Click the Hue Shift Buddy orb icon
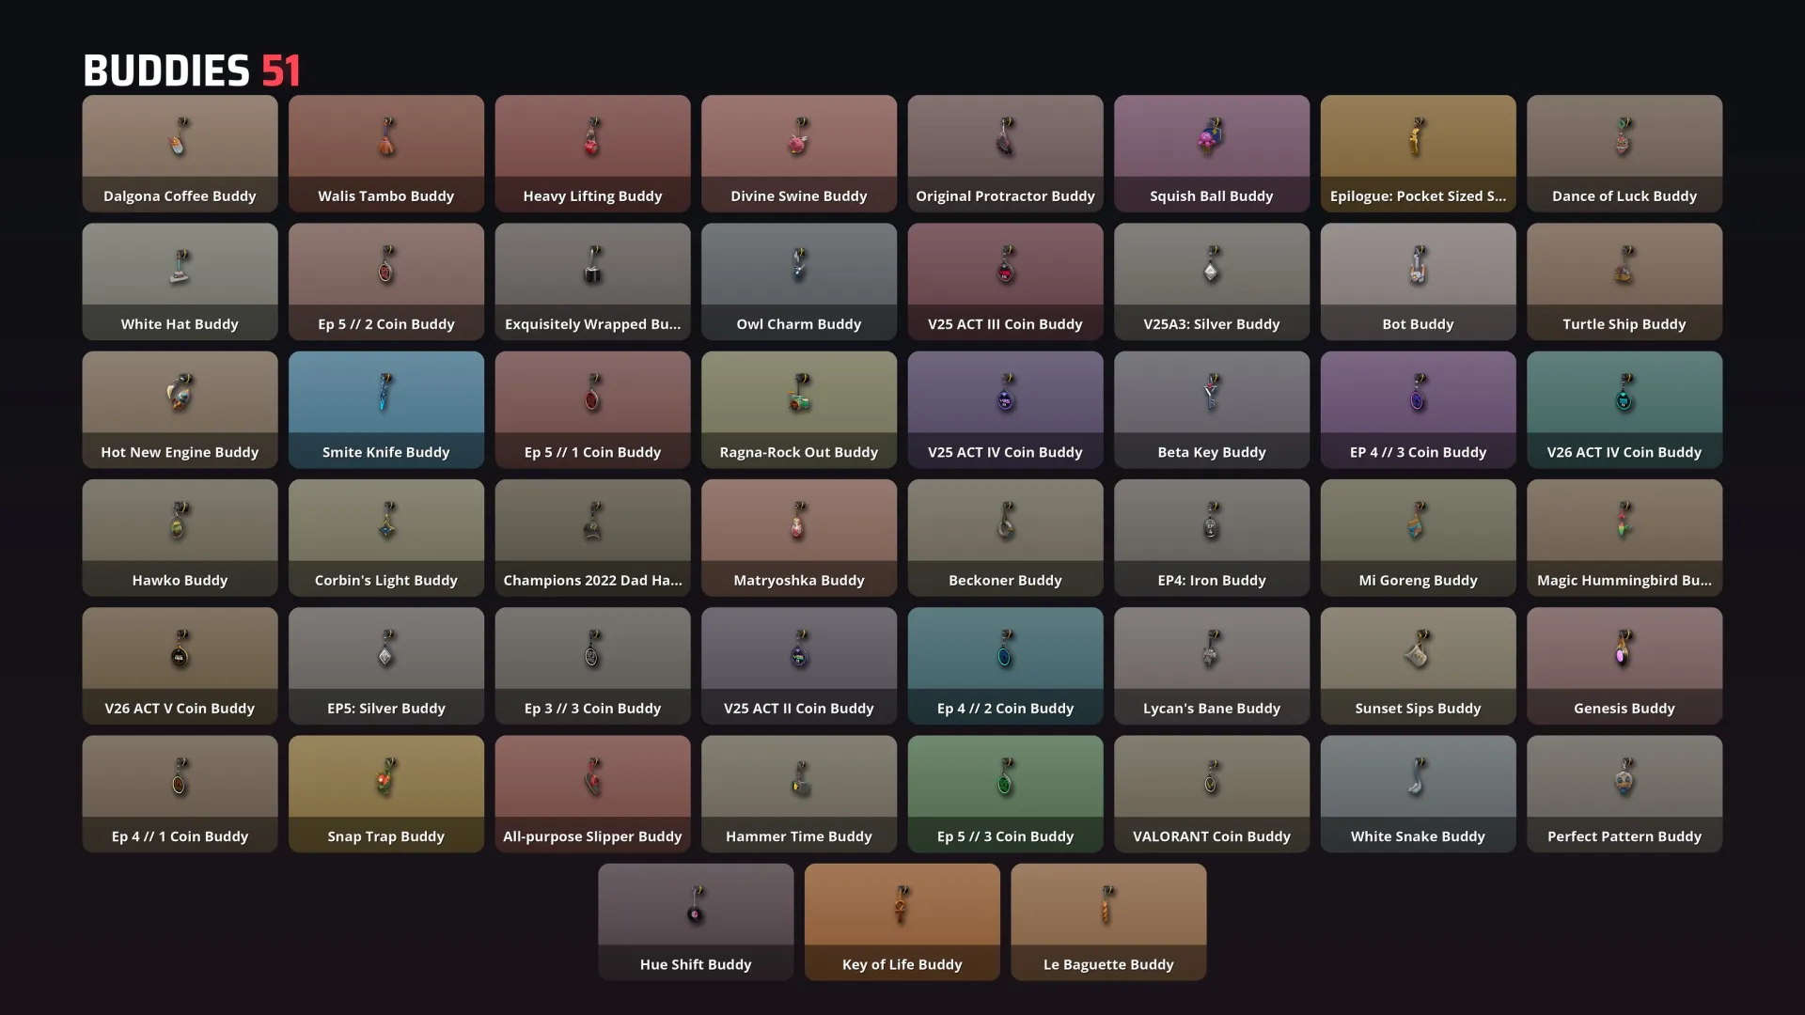The height and width of the screenshot is (1015, 1805). [x=696, y=905]
